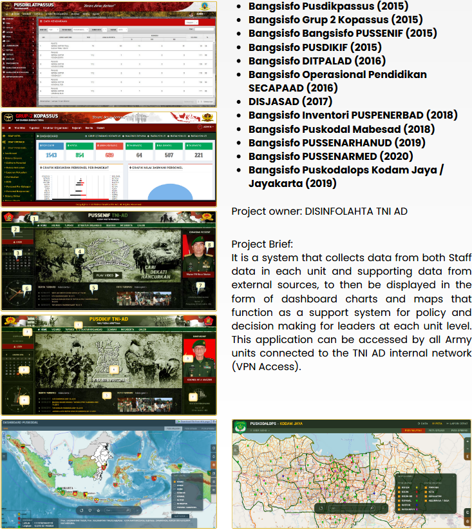Open Tupoksi in Grup-2 Kopassus menu
The width and height of the screenshot is (472, 530).
(x=34, y=128)
